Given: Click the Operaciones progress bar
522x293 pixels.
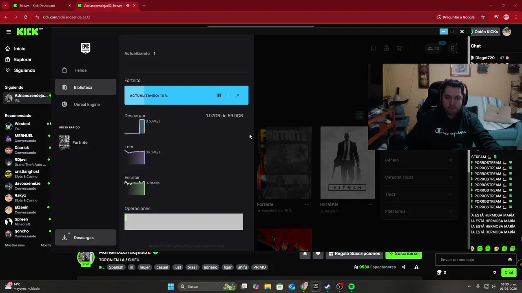Looking at the screenshot, I should click(x=184, y=222).
